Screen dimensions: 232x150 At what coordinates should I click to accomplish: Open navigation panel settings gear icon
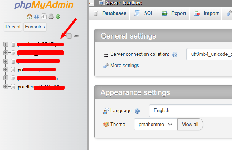click(x=51, y=16)
